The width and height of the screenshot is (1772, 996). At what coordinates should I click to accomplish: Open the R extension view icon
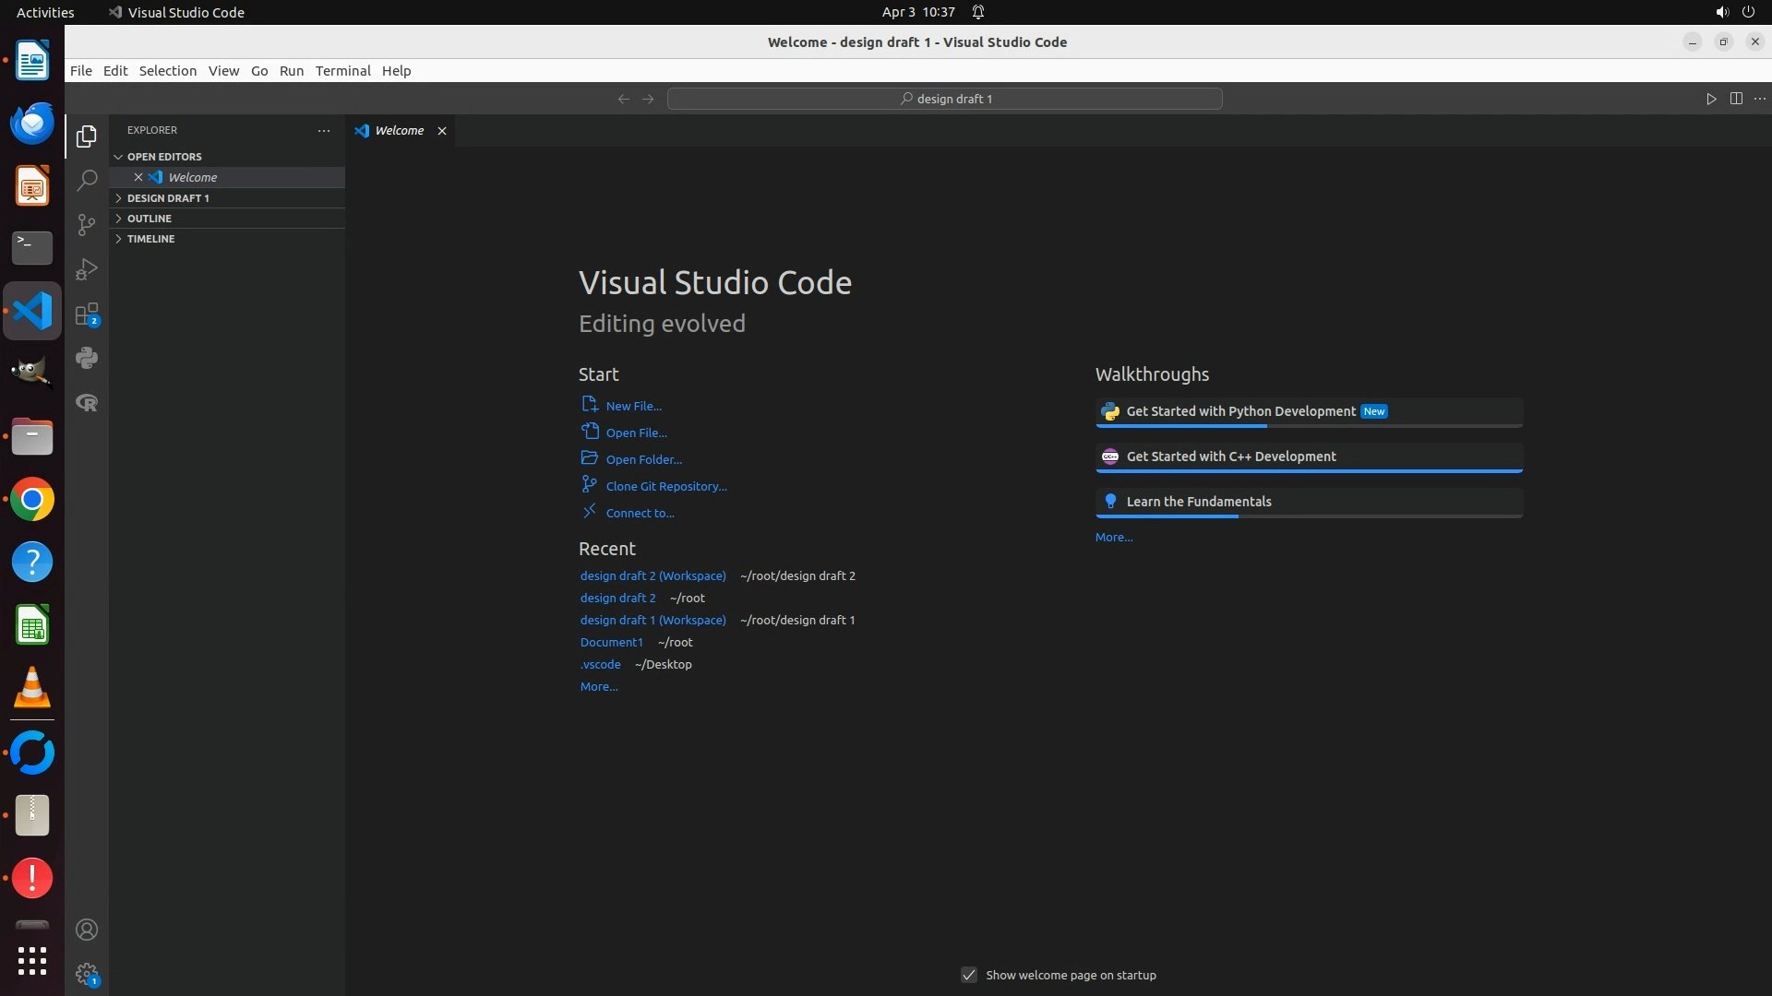tap(87, 403)
